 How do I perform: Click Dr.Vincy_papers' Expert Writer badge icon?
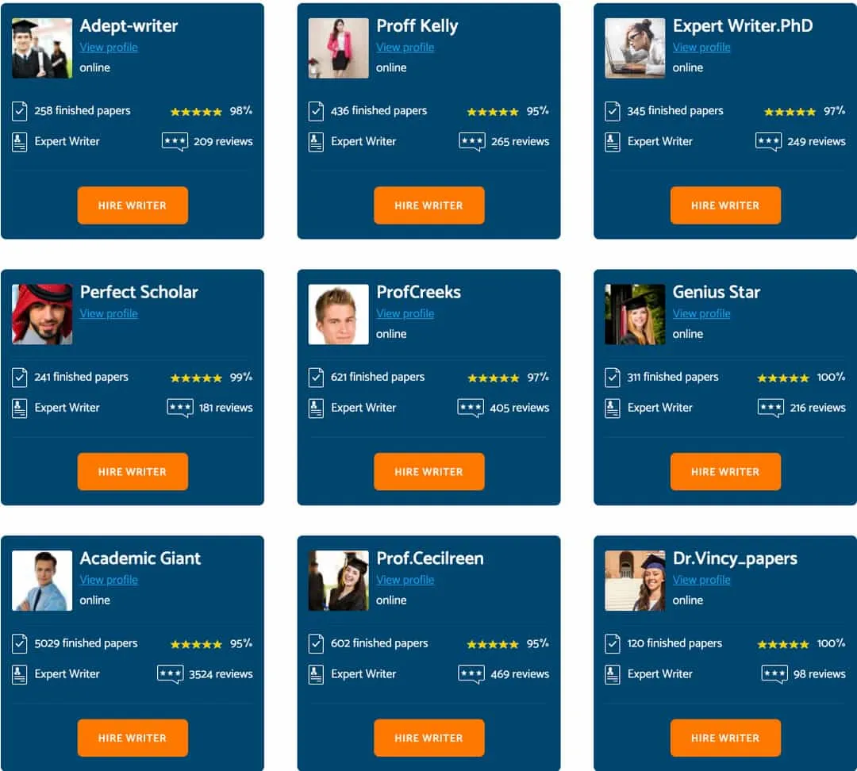tap(613, 674)
